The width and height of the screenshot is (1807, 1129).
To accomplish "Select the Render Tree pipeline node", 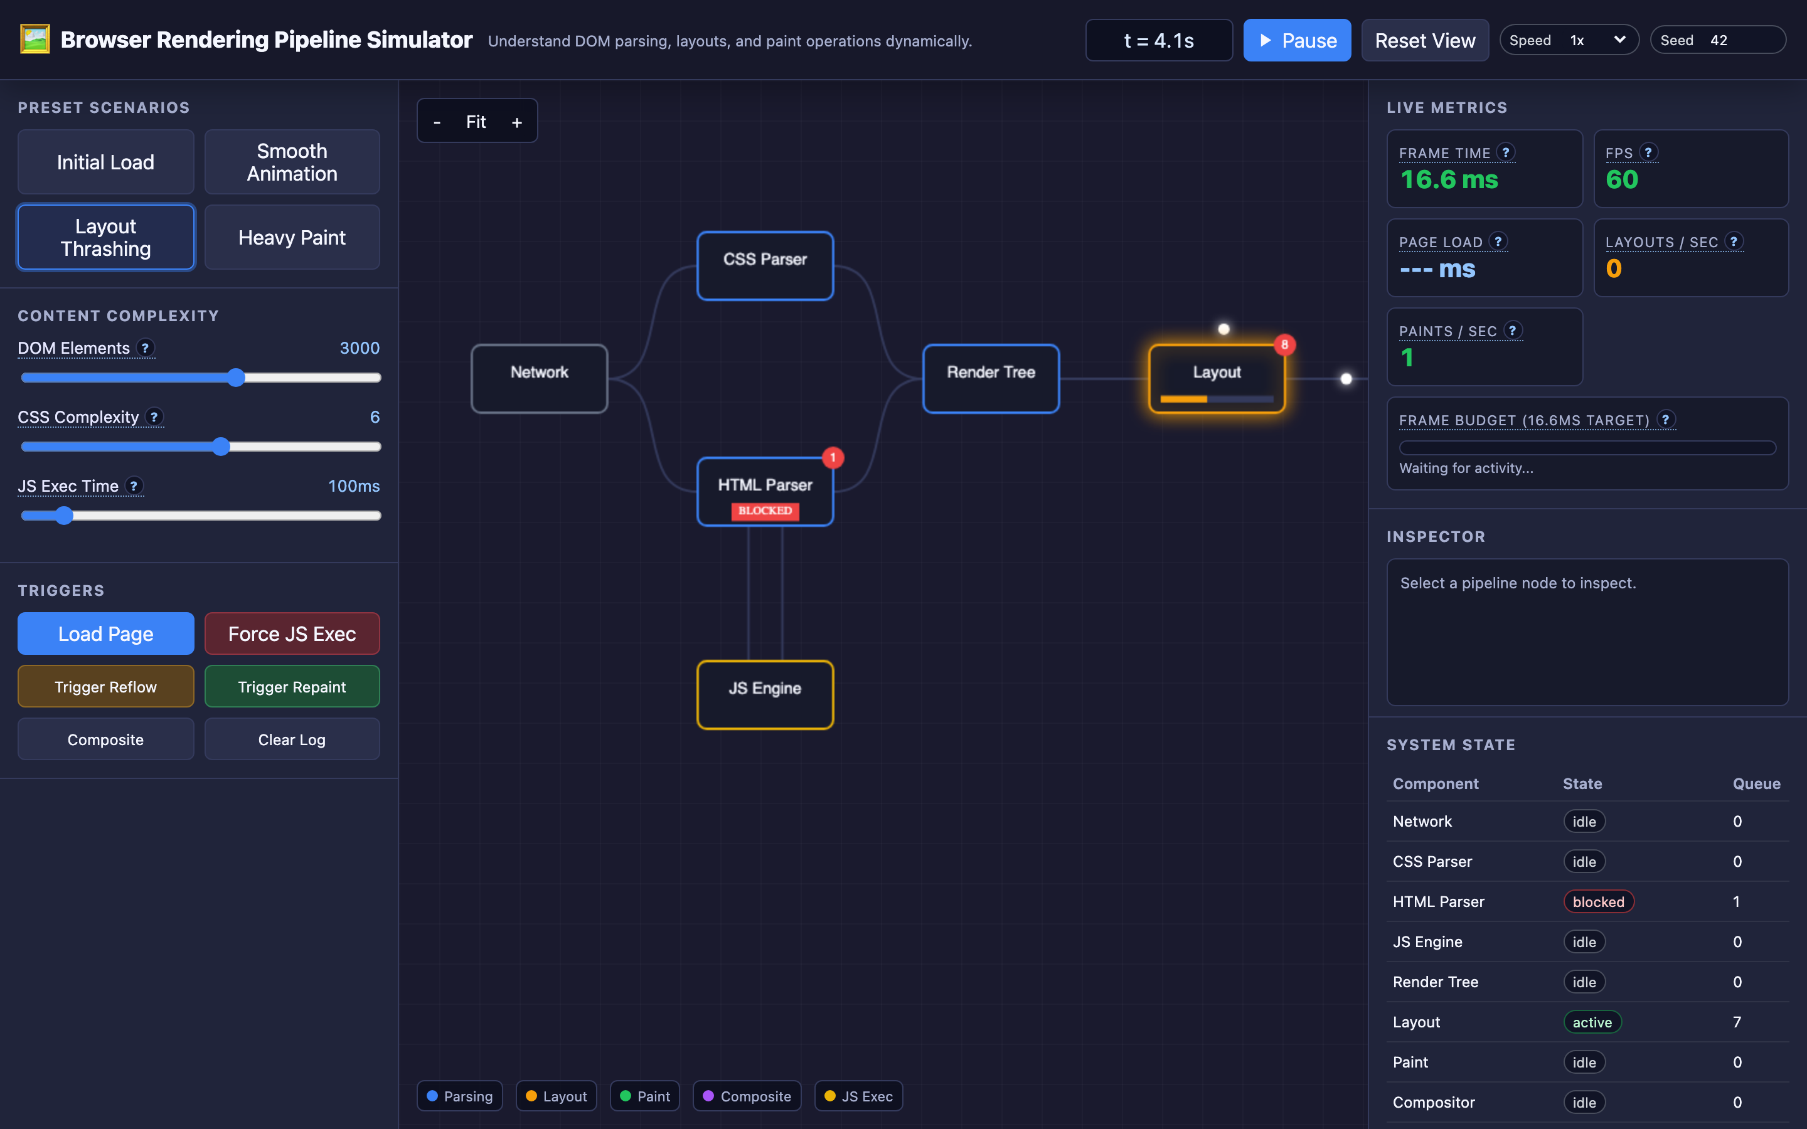I will [991, 379].
